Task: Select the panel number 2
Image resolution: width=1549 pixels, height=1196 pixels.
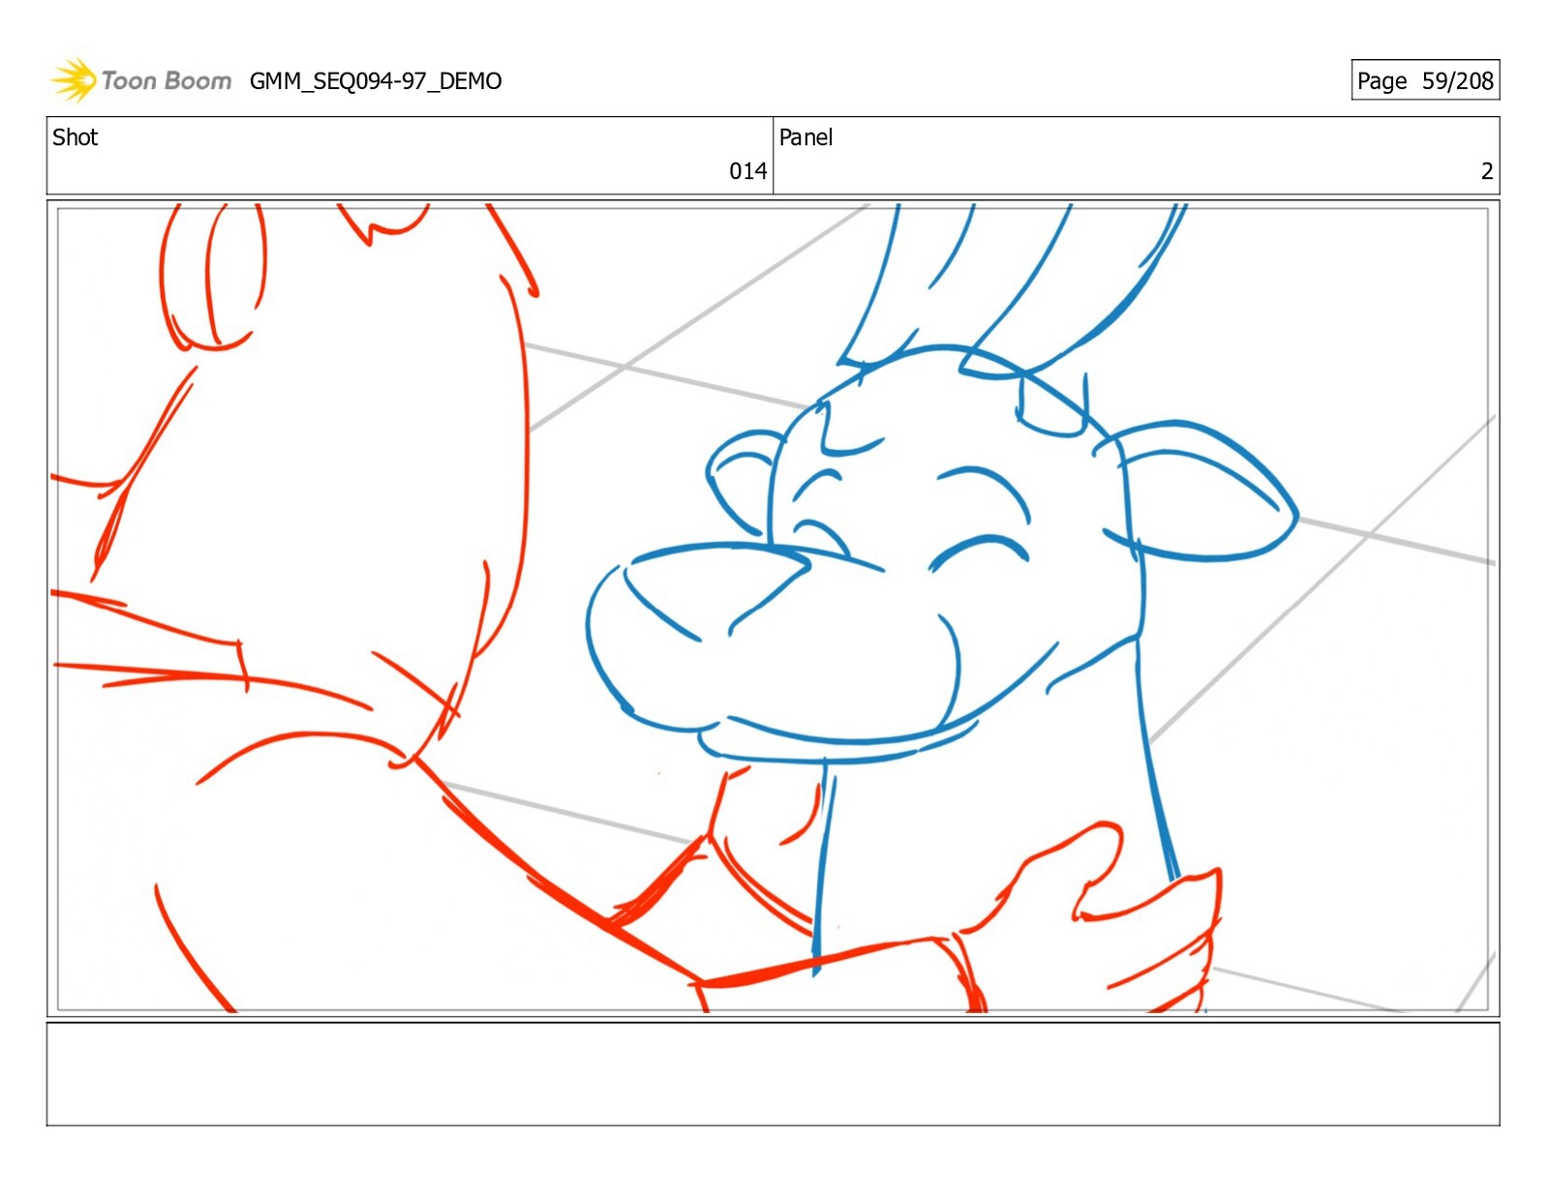Action: 1487,171
